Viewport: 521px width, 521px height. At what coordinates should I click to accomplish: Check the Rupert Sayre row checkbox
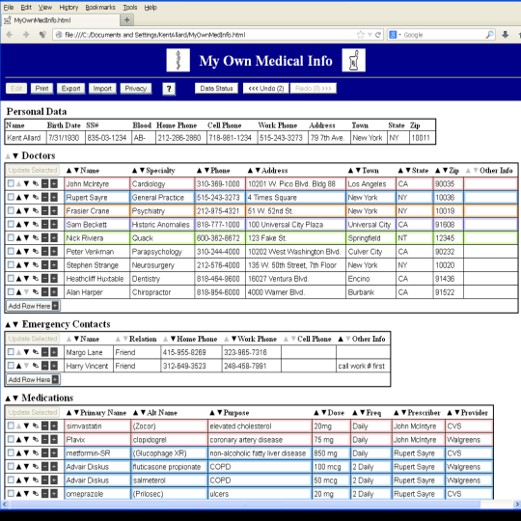[11, 197]
